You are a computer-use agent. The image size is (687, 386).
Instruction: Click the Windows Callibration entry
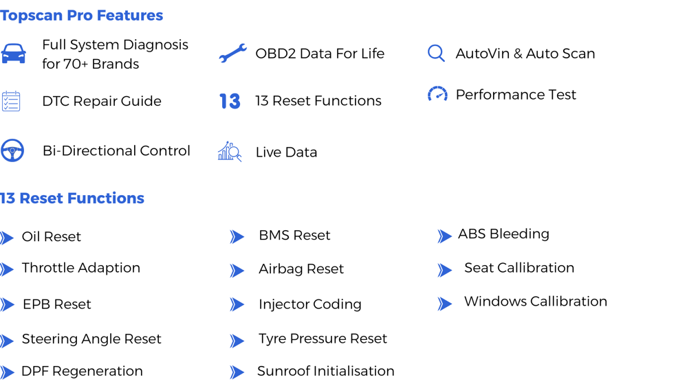pyautogui.click(x=536, y=301)
